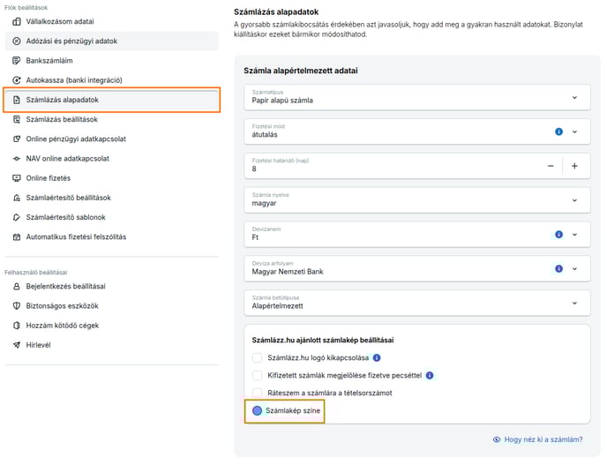Click the Biztonságos eszközök shield icon
607x465 pixels.
click(17, 306)
